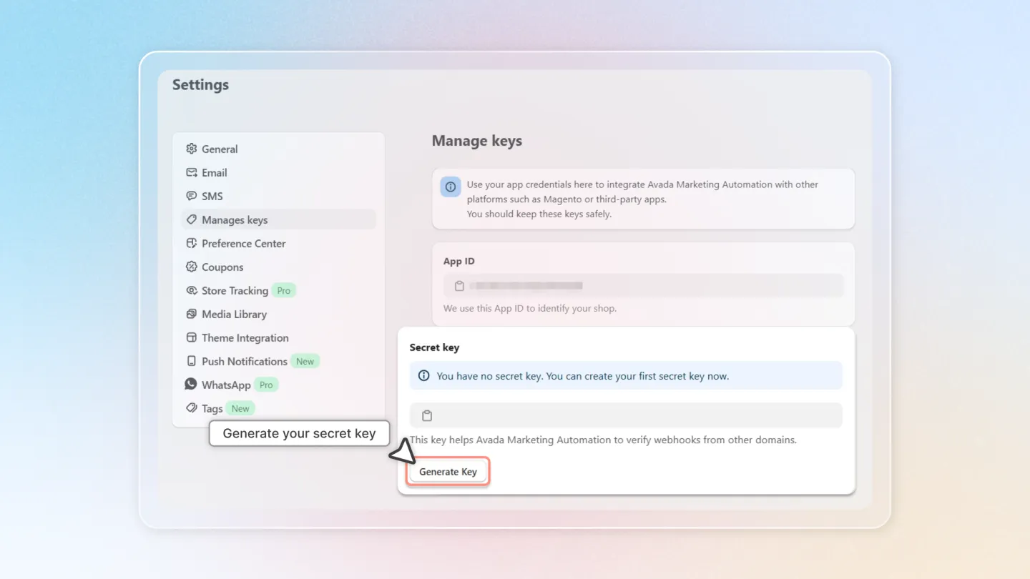Click the Generate Key button

448,472
